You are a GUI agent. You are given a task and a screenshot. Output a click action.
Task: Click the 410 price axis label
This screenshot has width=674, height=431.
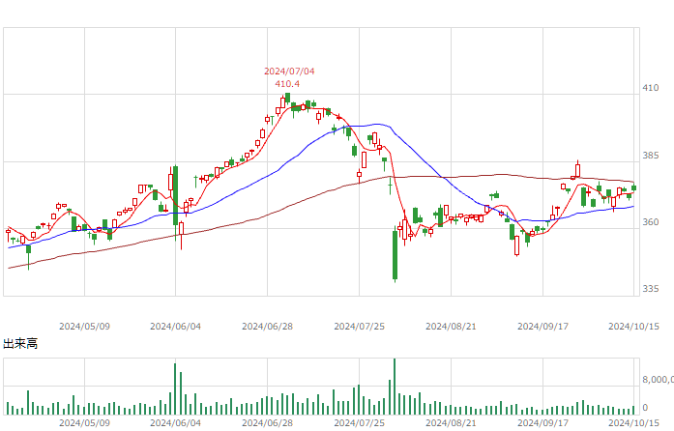[651, 88]
